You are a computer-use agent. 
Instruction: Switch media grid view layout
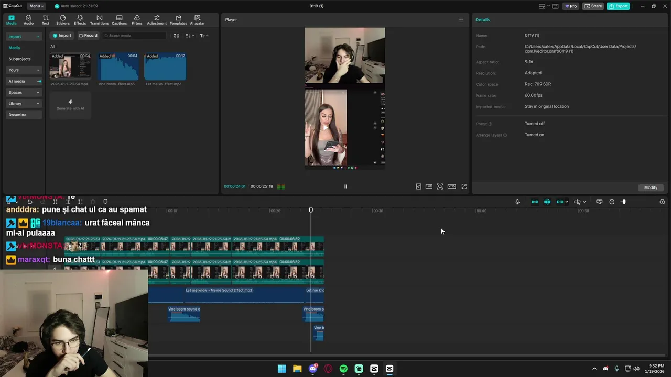coord(176,36)
